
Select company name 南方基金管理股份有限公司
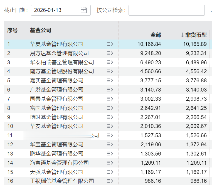click(62, 71)
